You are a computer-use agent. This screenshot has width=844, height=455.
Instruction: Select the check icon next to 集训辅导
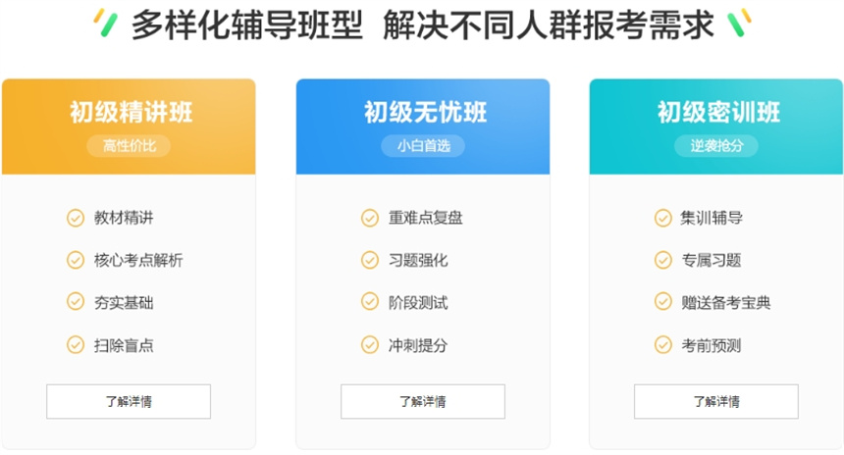[x=663, y=218]
